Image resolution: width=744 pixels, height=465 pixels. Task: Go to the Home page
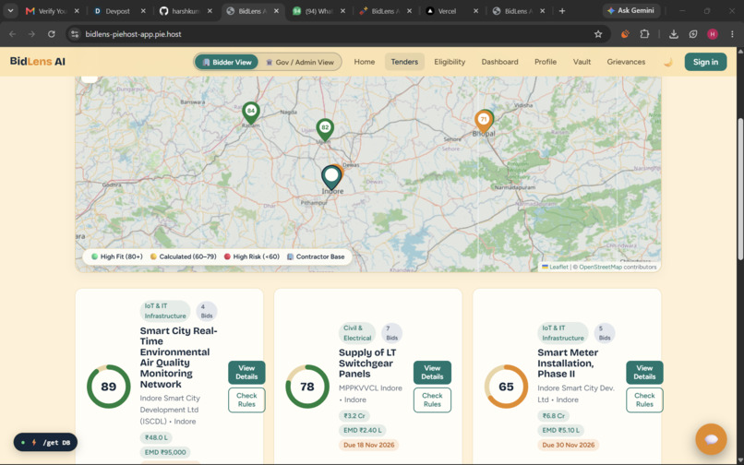point(365,62)
